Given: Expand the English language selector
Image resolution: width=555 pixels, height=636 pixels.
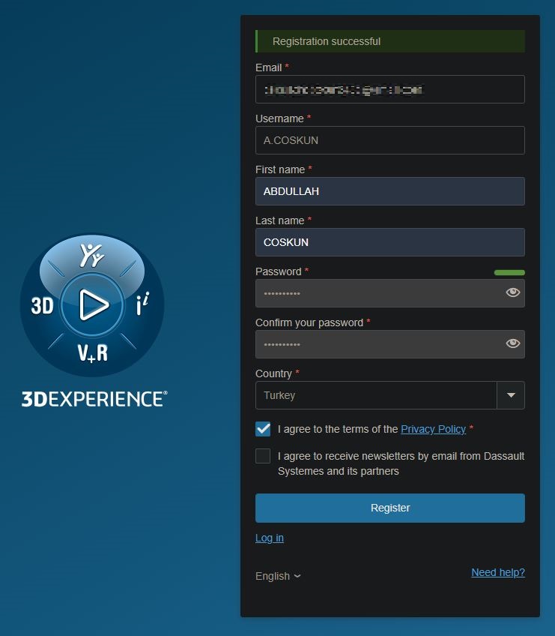Looking at the screenshot, I should (278, 576).
